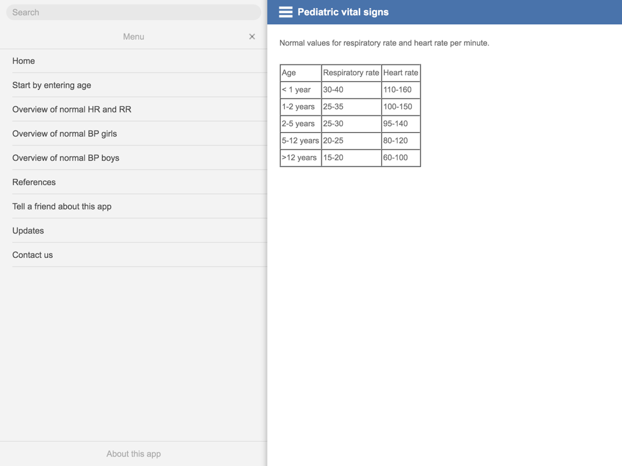Click About this app at bottom
Image resolution: width=622 pixels, height=466 pixels.
point(134,454)
